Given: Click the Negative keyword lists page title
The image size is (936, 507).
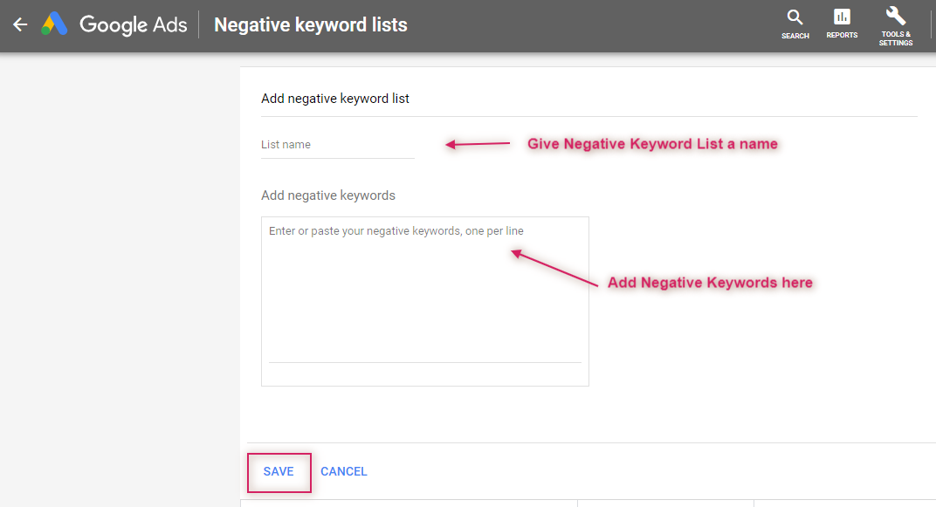Looking at the screenshot, I should [x=311, y=24].
